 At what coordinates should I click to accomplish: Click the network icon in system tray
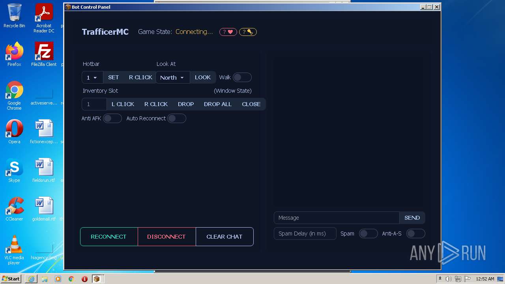458,279
